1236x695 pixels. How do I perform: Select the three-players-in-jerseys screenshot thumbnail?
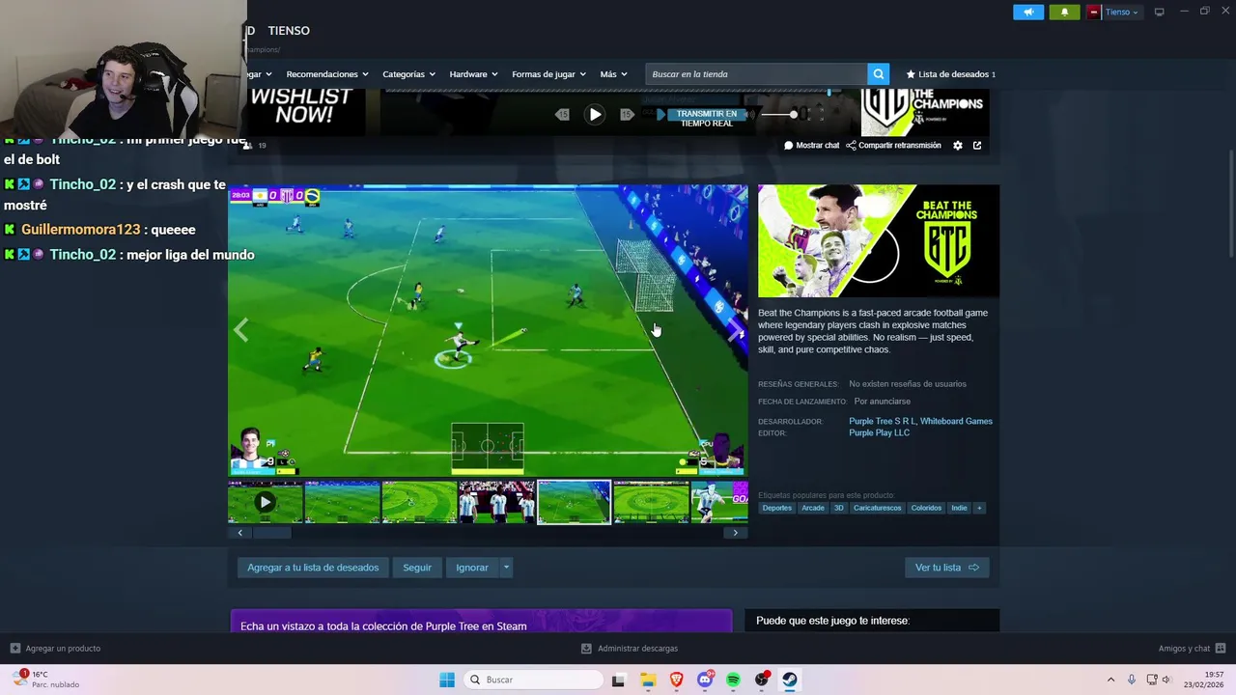click(496, 502)
